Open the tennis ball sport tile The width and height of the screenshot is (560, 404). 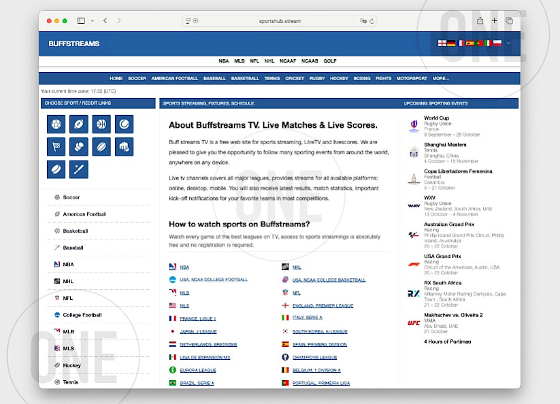pos(125,124)
